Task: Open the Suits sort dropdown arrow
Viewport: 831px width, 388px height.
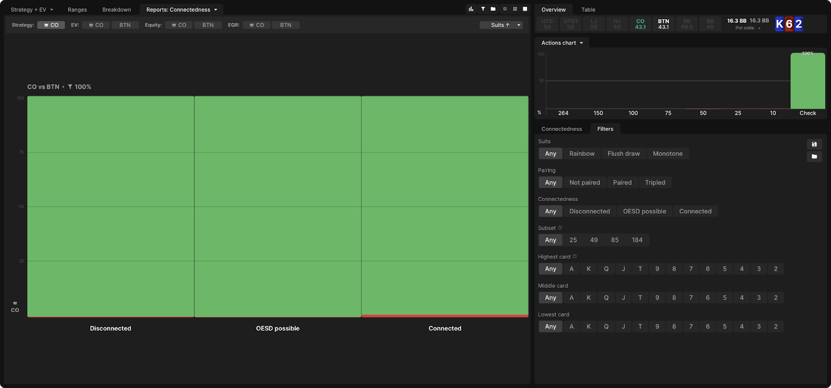Action: click(518, 25)
